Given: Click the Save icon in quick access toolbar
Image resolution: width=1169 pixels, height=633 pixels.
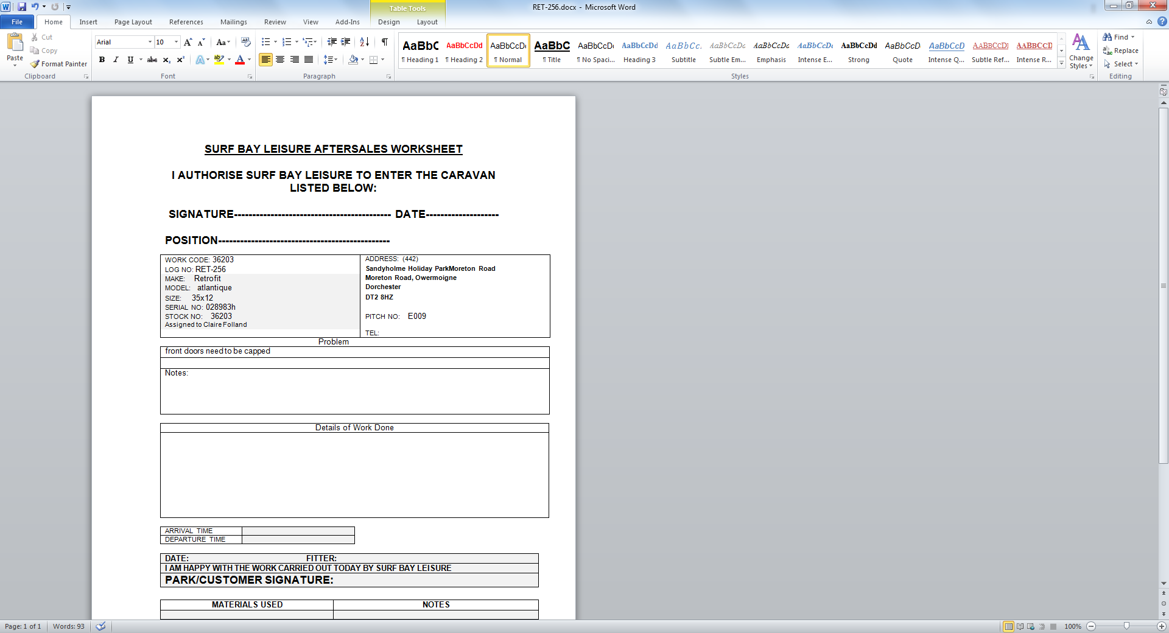Looking at the screenshot, I should (22, 7).
